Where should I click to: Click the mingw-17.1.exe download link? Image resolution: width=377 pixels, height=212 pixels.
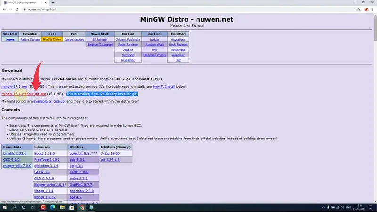tap(15, 87)
